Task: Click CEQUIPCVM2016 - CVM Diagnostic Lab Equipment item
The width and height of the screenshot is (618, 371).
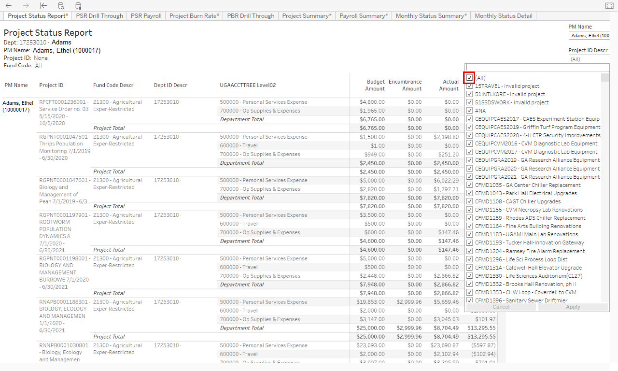Action: point(536,143)
